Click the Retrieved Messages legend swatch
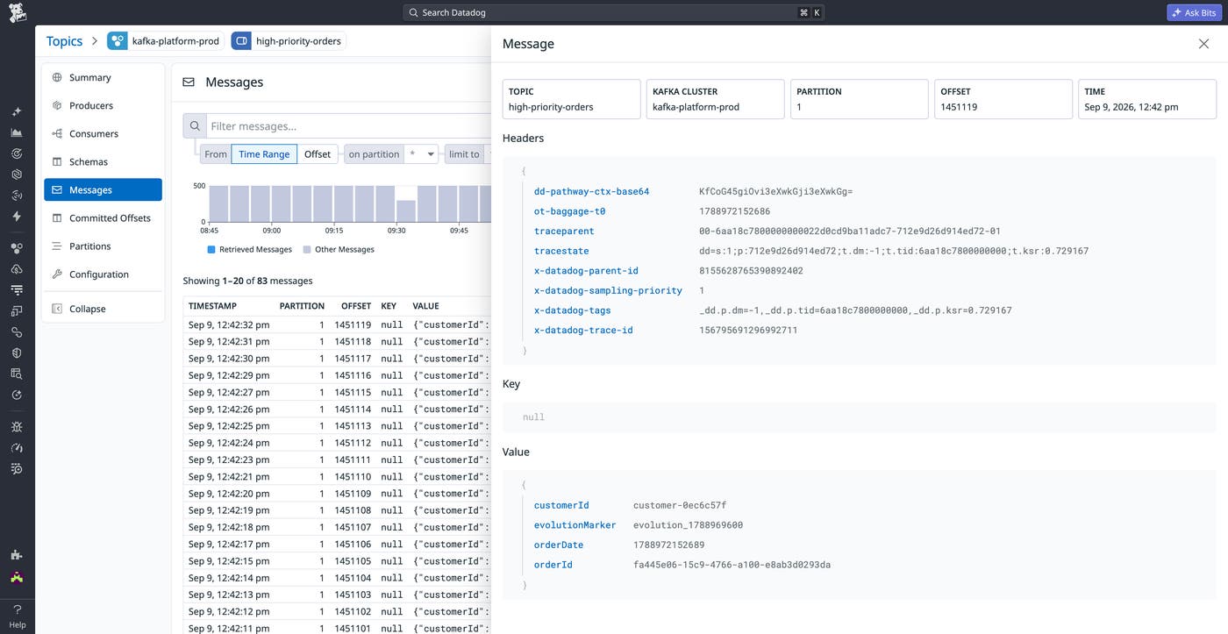The width and height of the screenshot is (1228, 634). (211, 250)
